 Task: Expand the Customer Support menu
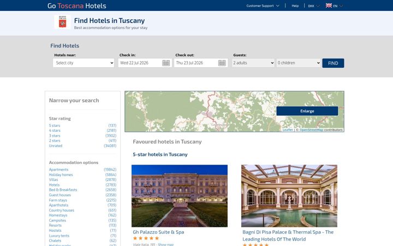pyautogui.click(x=263, y=6)
